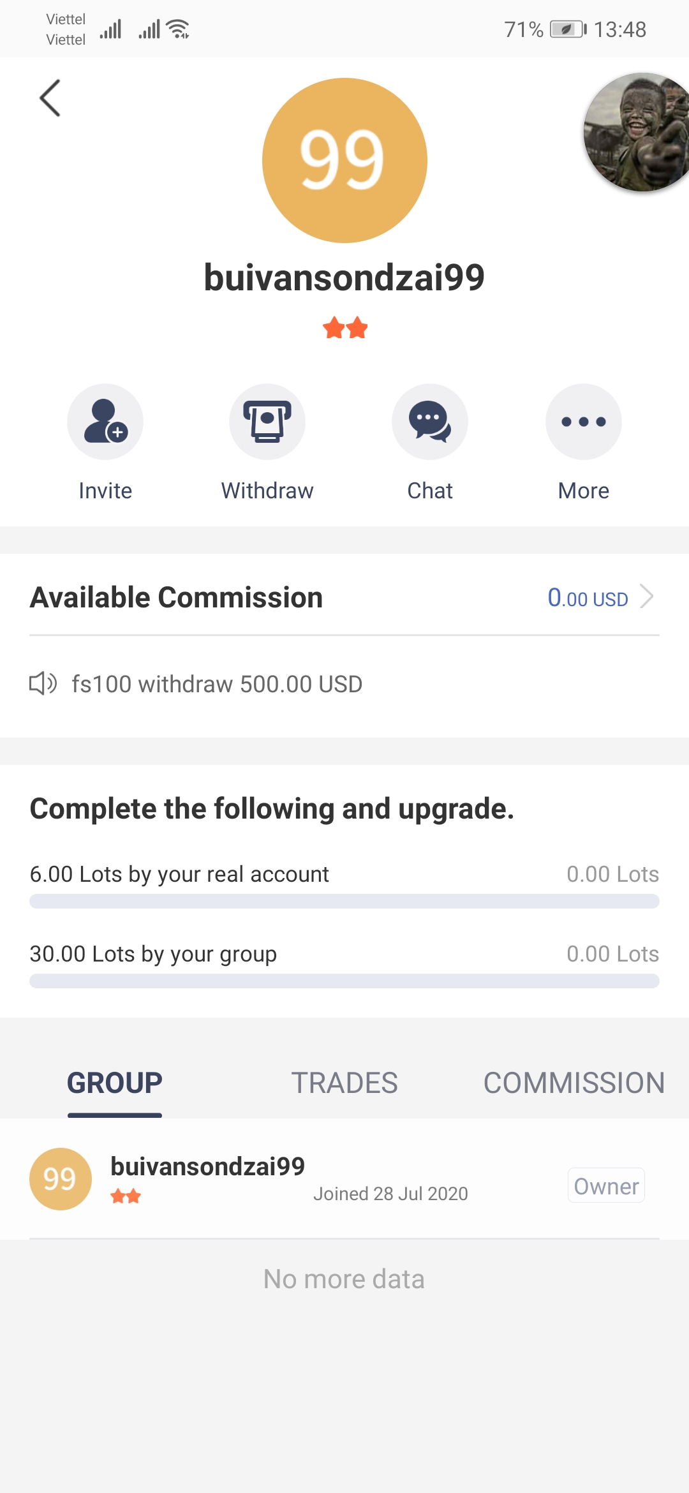Switch to the COMMISSION tab
The width and height of the screenshot is (689, 1493).
574,1083
